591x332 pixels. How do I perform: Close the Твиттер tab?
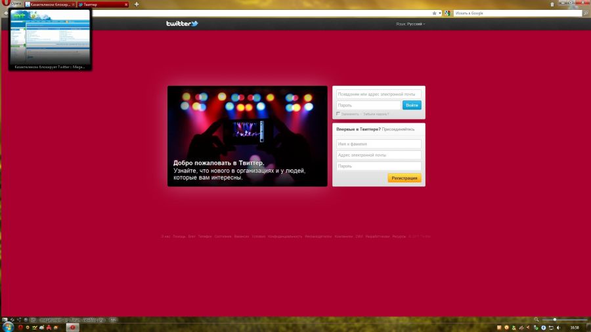click(126, 5)
